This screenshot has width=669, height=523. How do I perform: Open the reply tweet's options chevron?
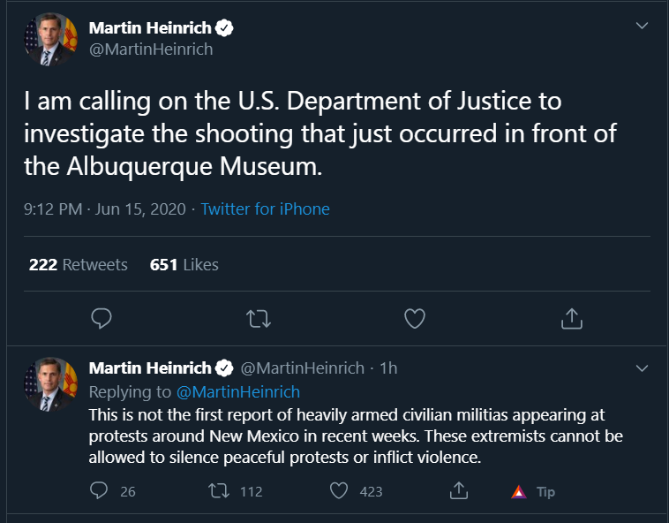tap(643, 368)
